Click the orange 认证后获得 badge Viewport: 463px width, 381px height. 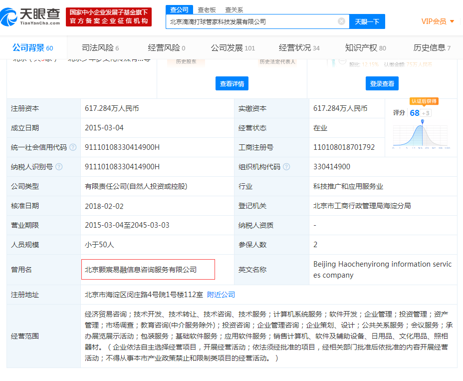[x=425, y=101]
